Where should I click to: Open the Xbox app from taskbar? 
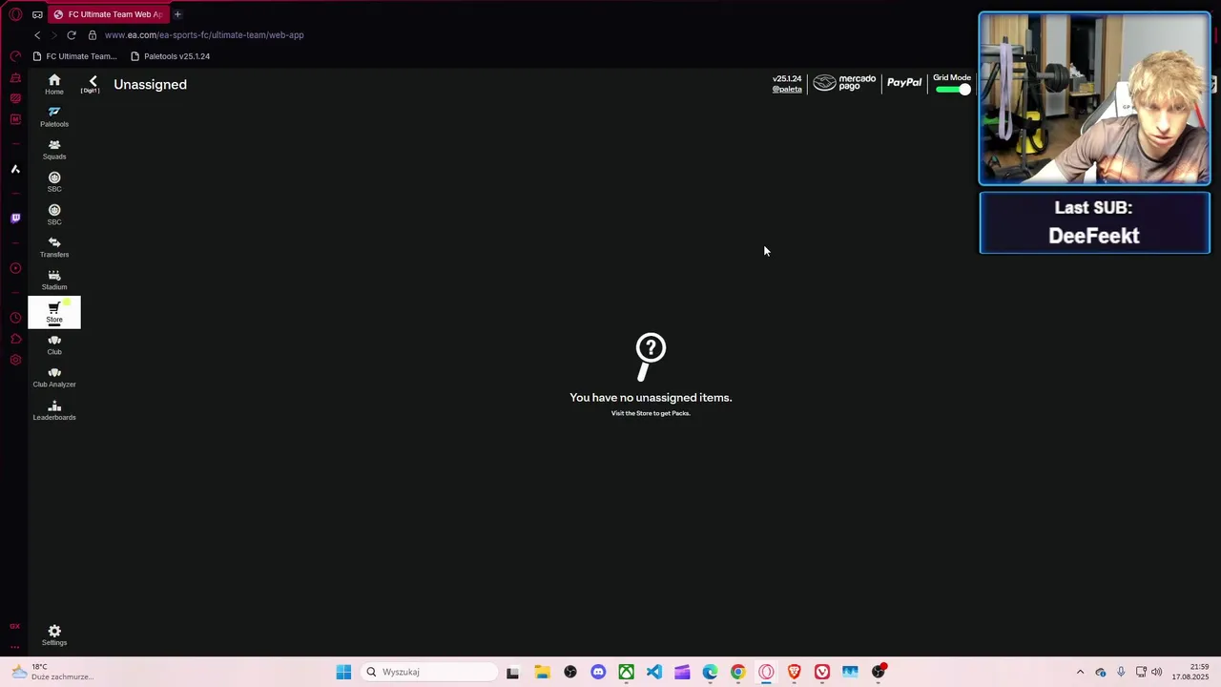pyautogui.click(x=626, y=672)
